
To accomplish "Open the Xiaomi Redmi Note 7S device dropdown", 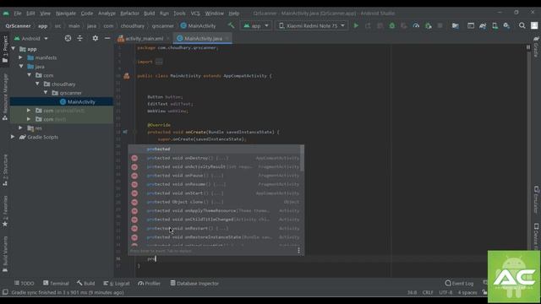I will point(311,25).
